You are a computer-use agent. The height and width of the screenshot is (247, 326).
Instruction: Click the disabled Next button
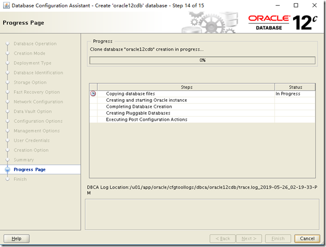tap(249, 239)
